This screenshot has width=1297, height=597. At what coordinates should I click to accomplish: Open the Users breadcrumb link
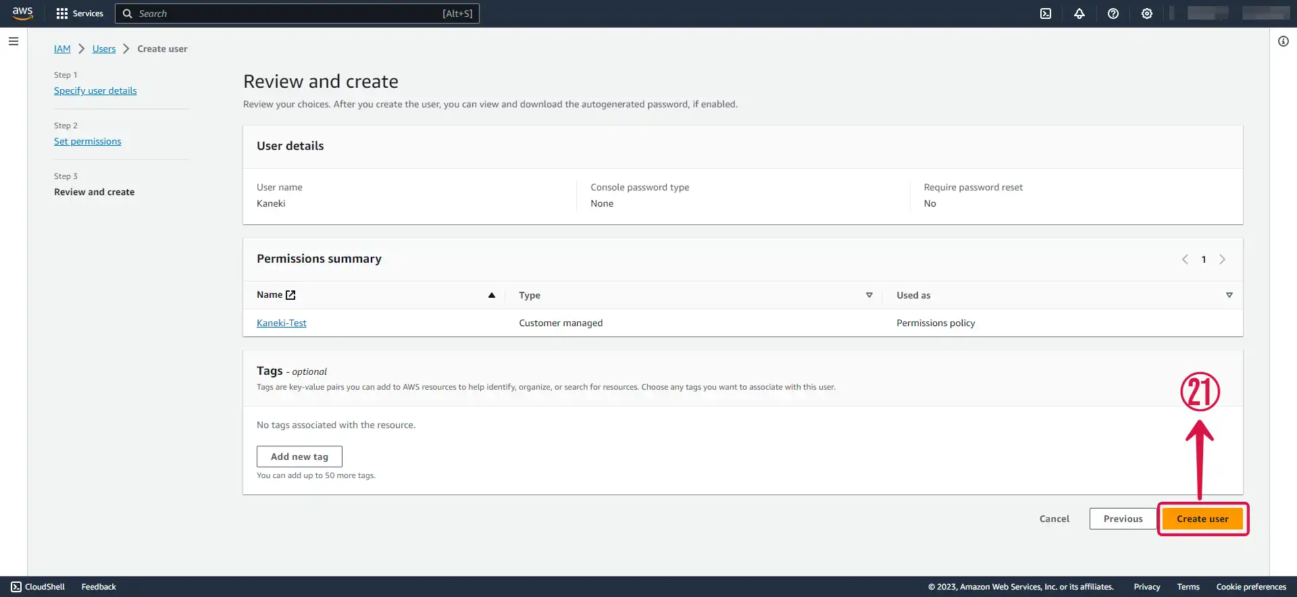click(104, 49)
